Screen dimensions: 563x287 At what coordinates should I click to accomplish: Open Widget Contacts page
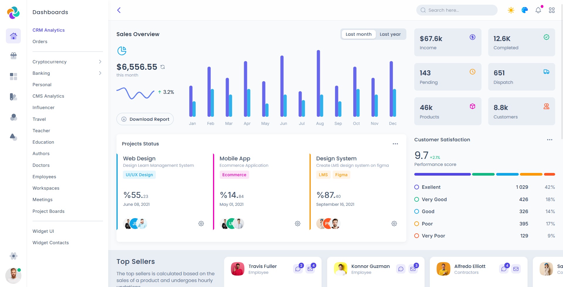(50, 242)
